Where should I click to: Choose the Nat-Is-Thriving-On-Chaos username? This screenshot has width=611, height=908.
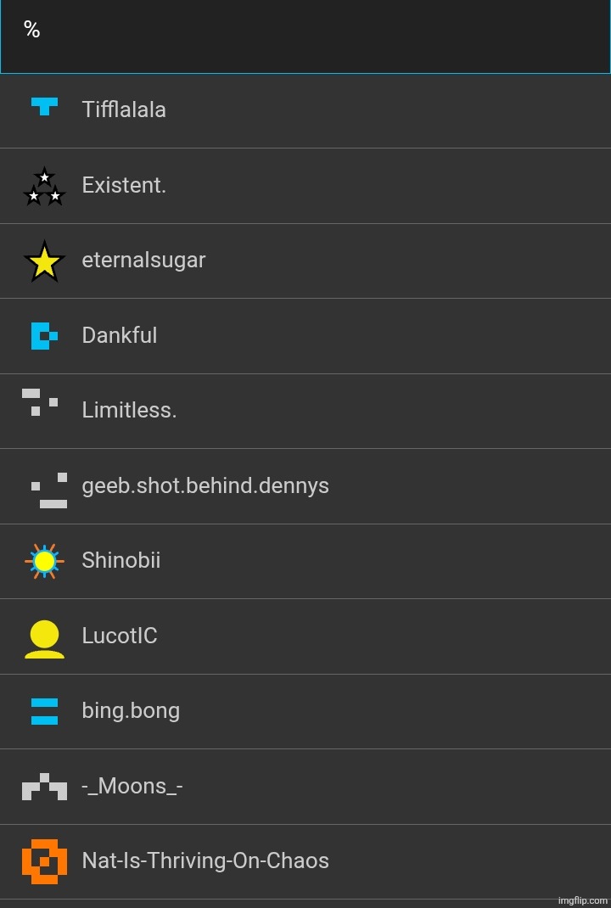pyautogui.click(x=205, y=861)
